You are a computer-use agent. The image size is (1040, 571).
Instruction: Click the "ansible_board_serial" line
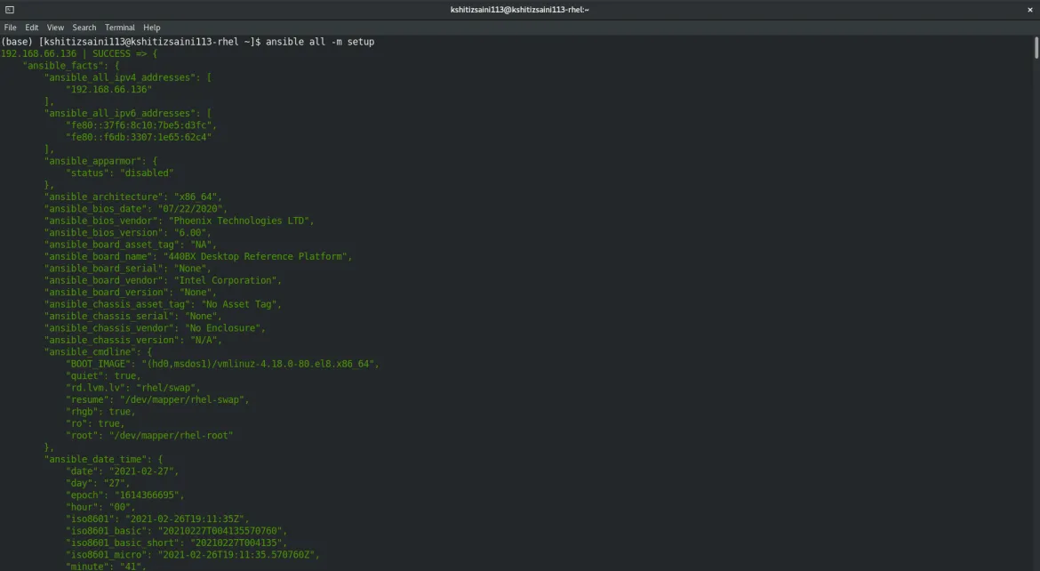127,269
